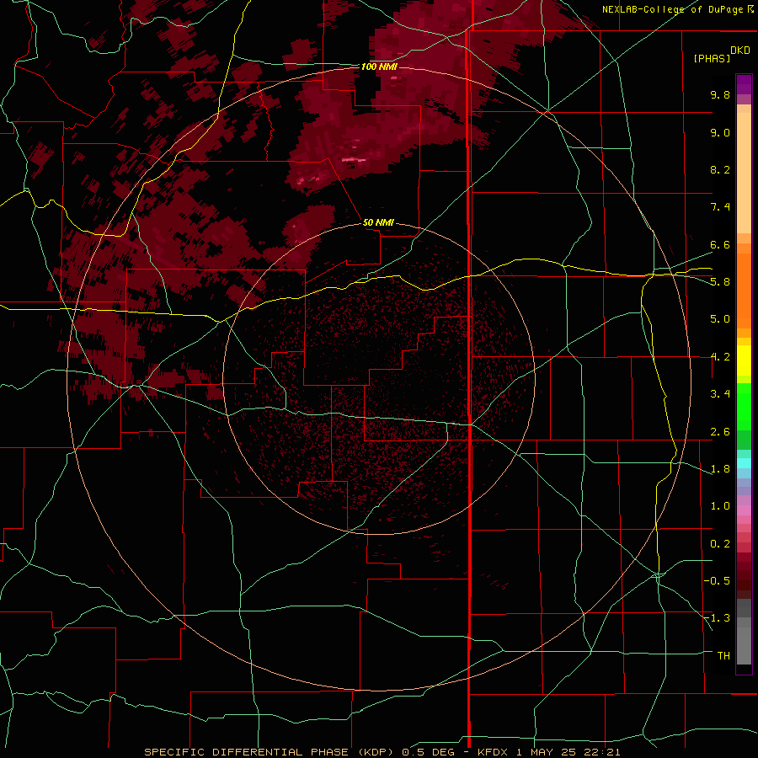
Task: Click the 8.2 scale value
Action: tap(720, 169)
